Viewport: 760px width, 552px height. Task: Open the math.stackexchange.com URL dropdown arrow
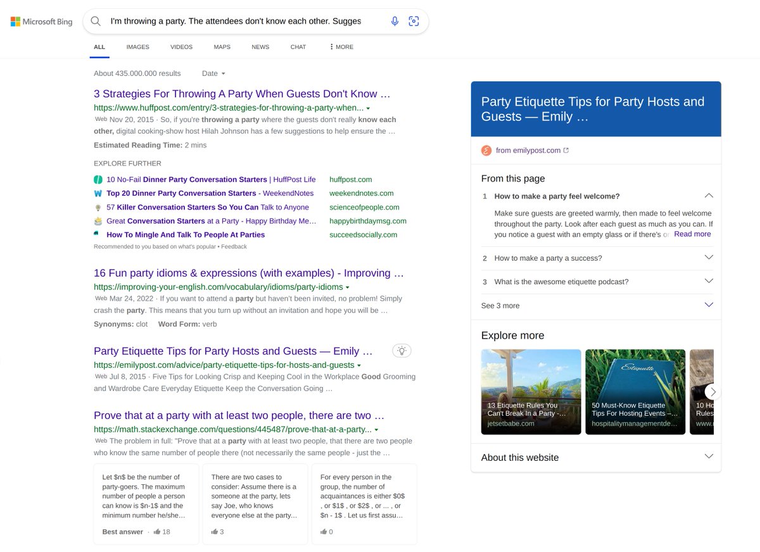click(376, 430)
